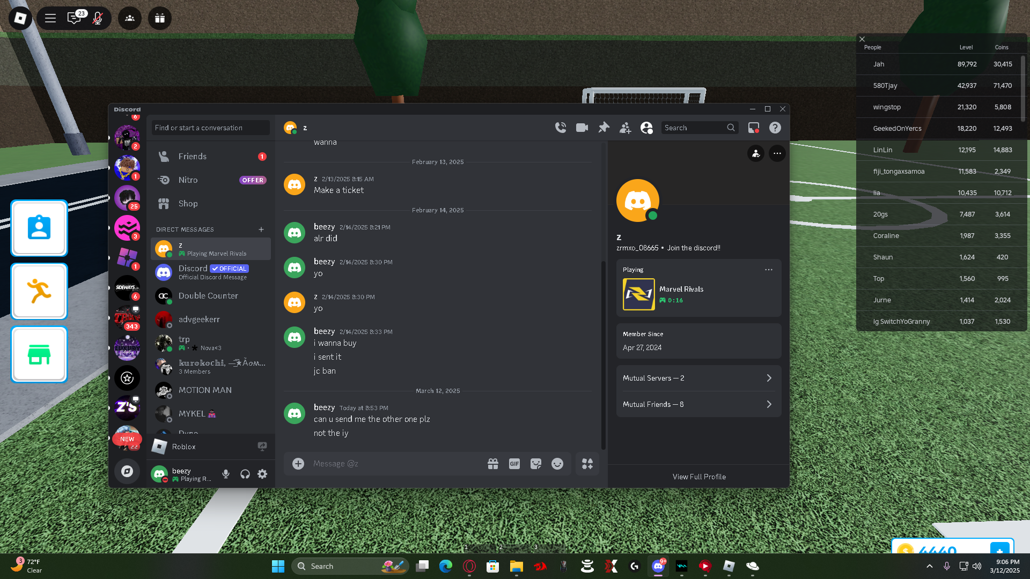
Task: Expand Mutual Servers list
Action: (698, 378)
